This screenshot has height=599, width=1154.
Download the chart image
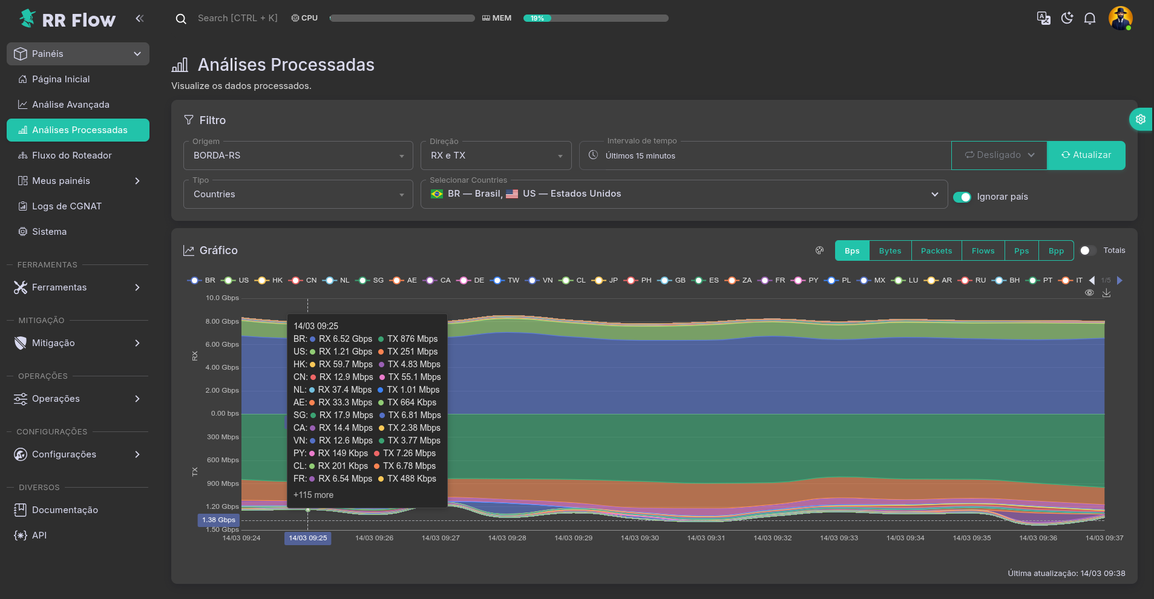(1106, 293)
